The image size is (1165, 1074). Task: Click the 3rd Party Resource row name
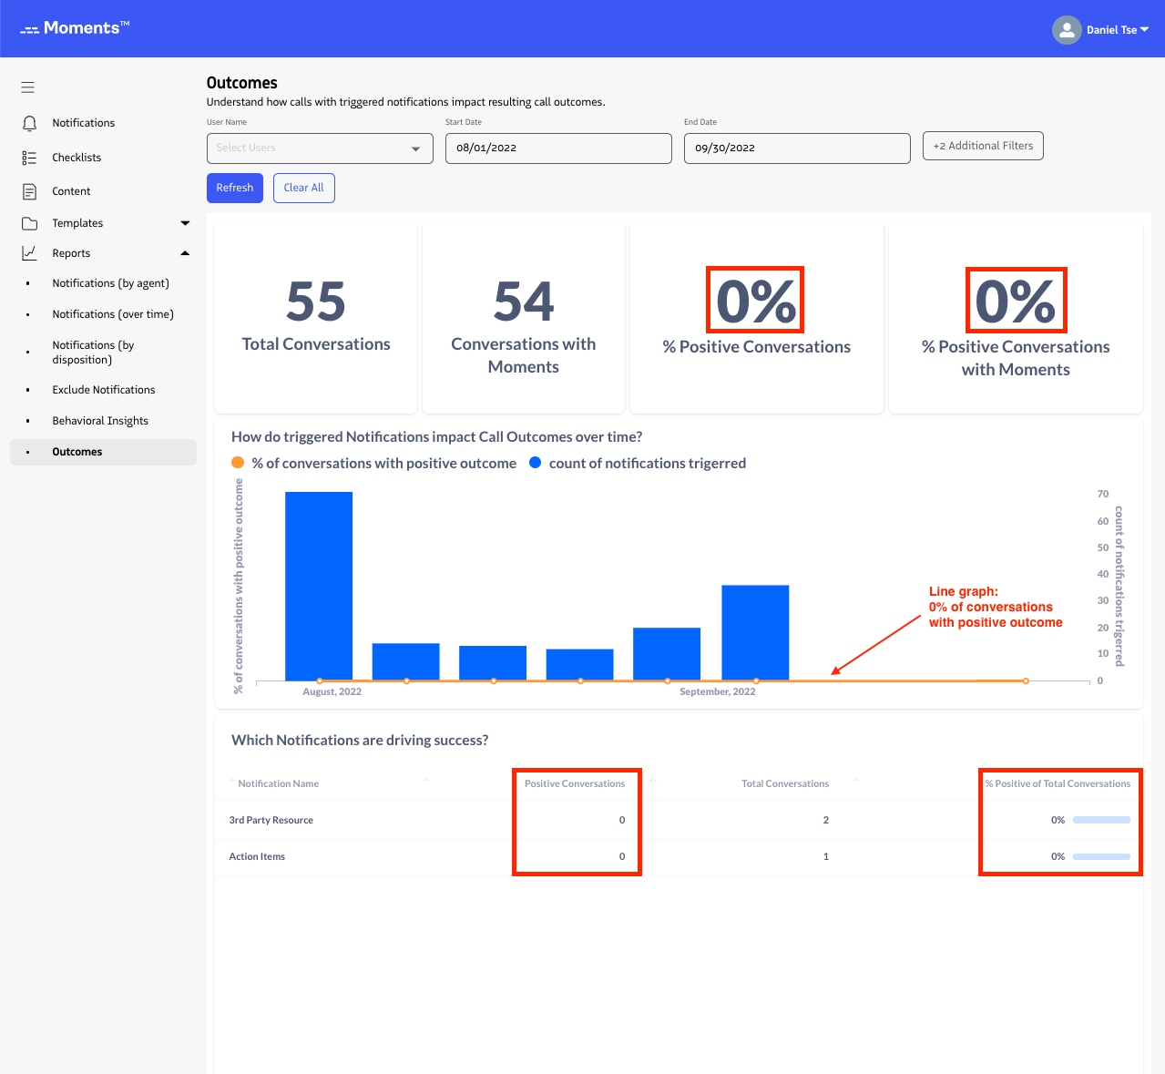271,820
